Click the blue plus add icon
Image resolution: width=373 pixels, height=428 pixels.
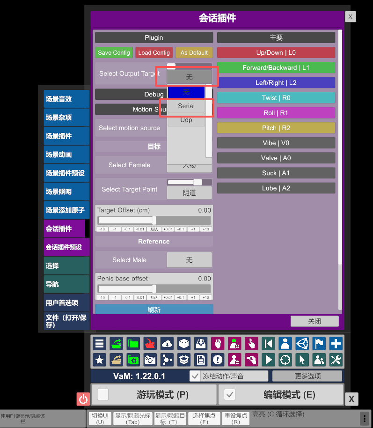click(x=336, y=343)
